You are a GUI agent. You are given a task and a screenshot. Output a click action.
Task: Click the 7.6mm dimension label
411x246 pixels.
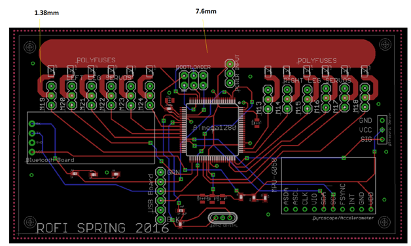pyautogui.click(x=206, y=11)
